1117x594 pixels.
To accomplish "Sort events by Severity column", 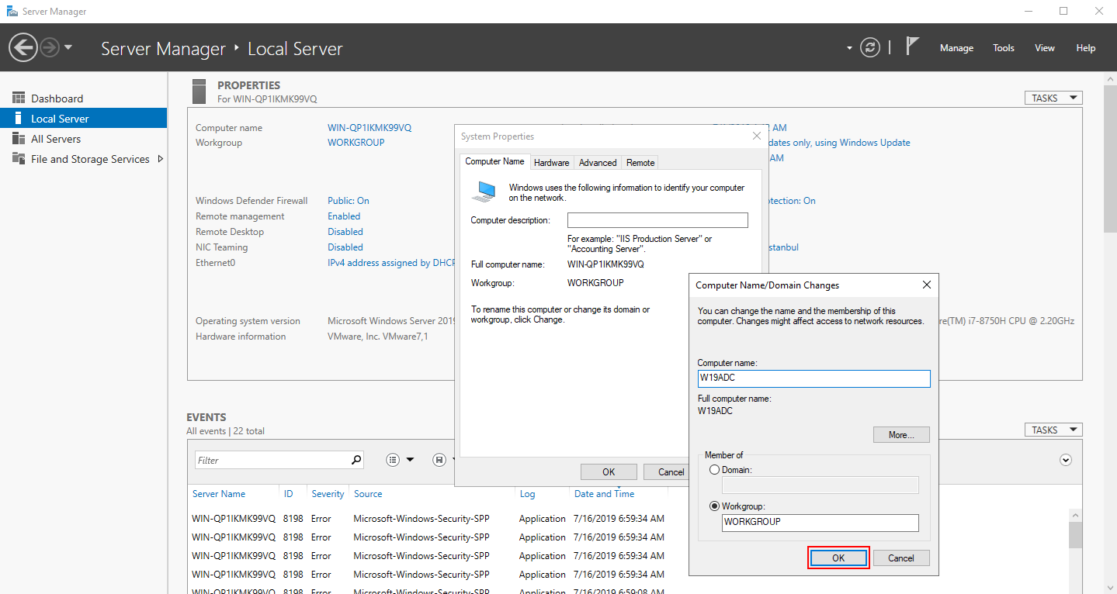I will click(328, 494).
